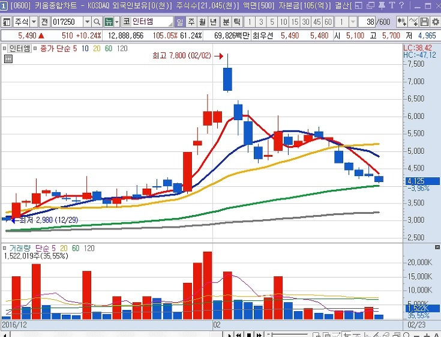Select yearly (년) chart period
This screenshot has width=441, height=337.
(x=214, y=22)
